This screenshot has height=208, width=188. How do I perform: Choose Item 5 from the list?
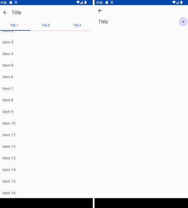(x=46, y=65)
